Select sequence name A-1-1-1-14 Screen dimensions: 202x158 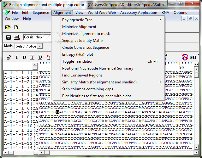[21, 148]
